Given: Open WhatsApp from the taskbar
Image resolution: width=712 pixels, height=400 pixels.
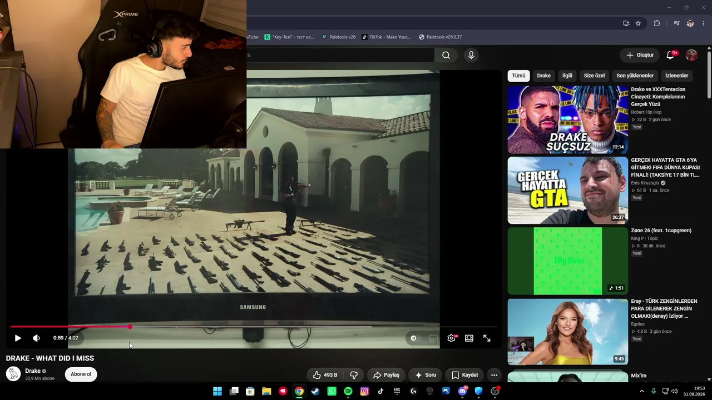Looking at the screenshot, I should click(332, 391).
